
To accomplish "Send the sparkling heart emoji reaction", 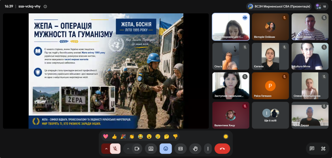I will 105,137.
